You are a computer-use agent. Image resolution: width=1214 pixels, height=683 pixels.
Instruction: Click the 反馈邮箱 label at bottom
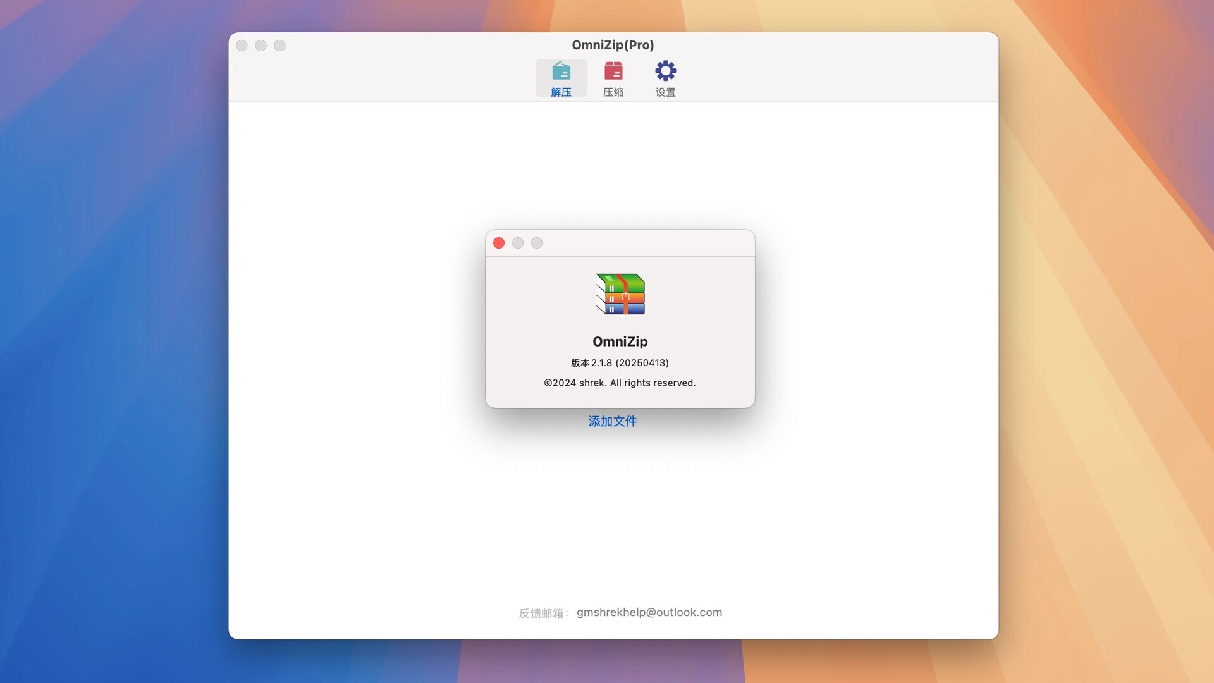pyautogui.click(x=543, y=612)
